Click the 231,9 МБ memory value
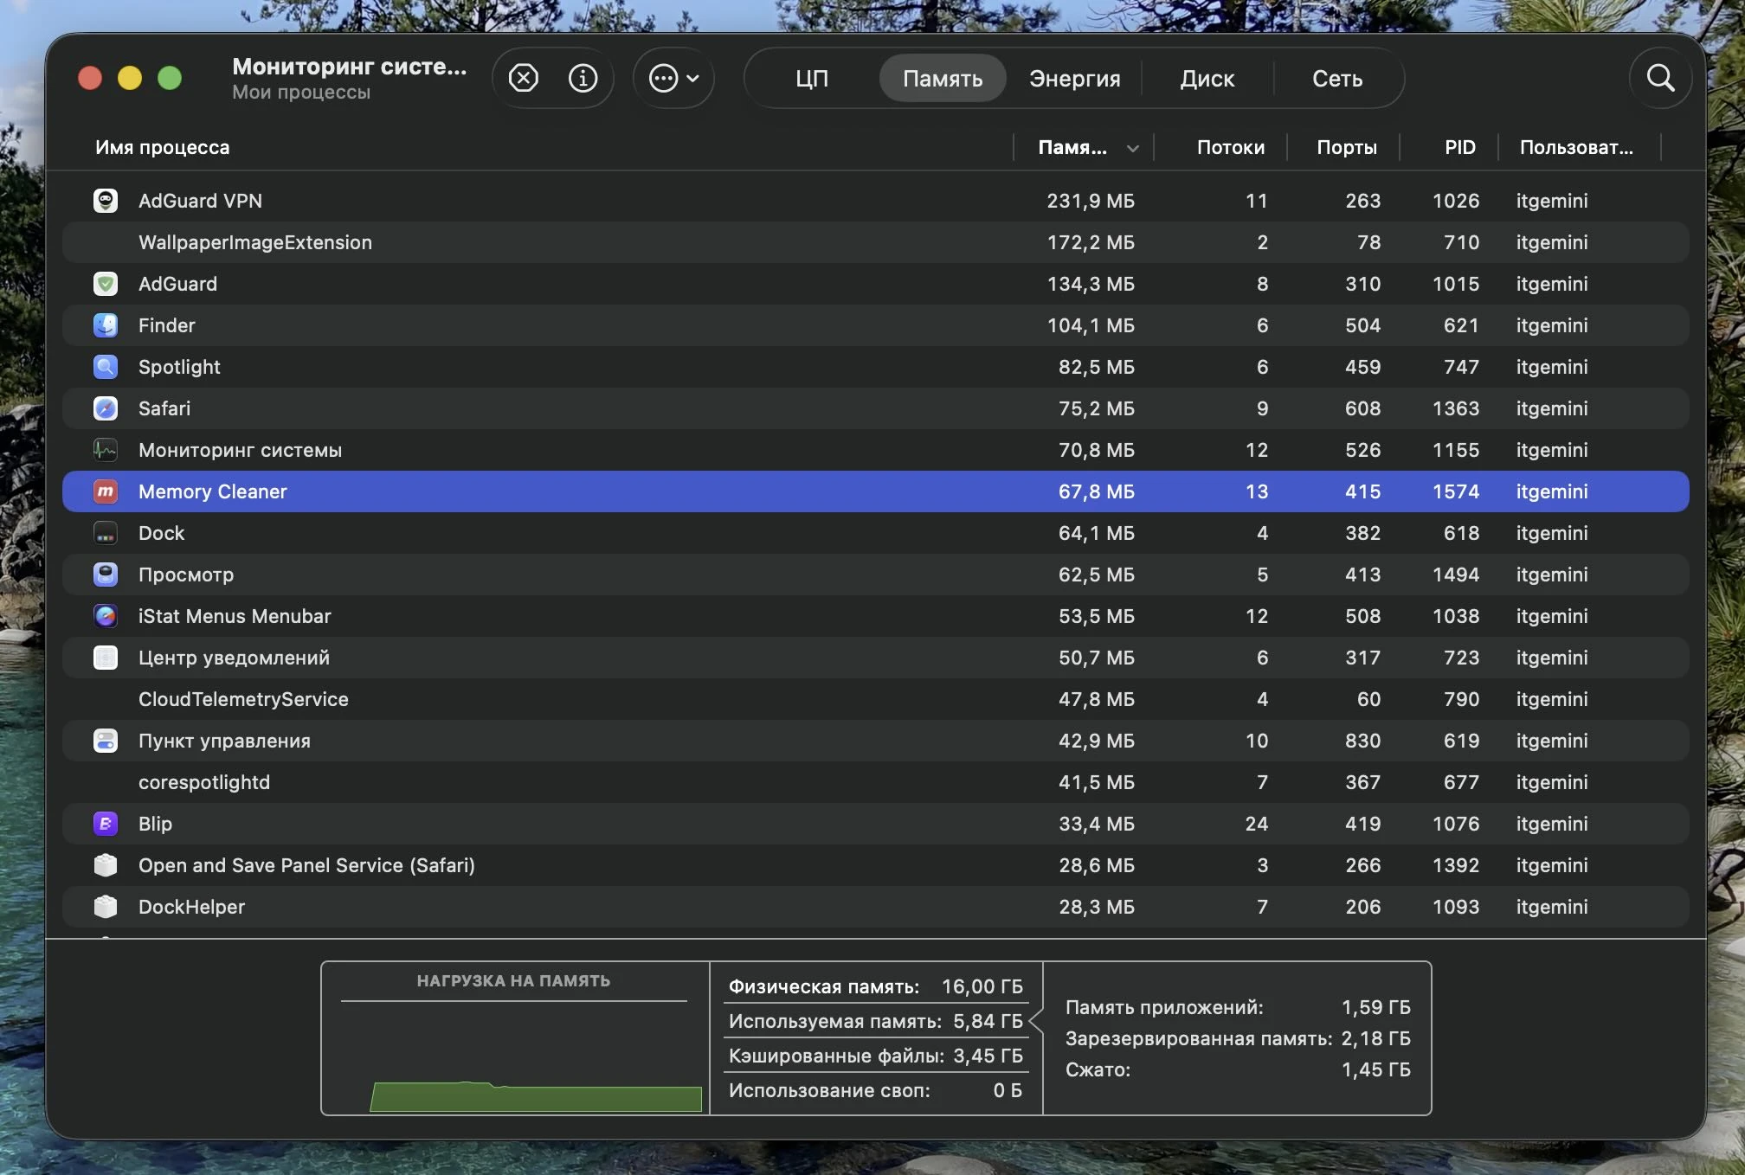Image resolution: width=1745 pixels, height=1175 pixels. pyautogui.click(x=1091, y=201)
